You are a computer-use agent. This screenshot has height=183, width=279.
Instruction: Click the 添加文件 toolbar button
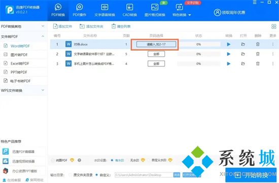[62, 26]
